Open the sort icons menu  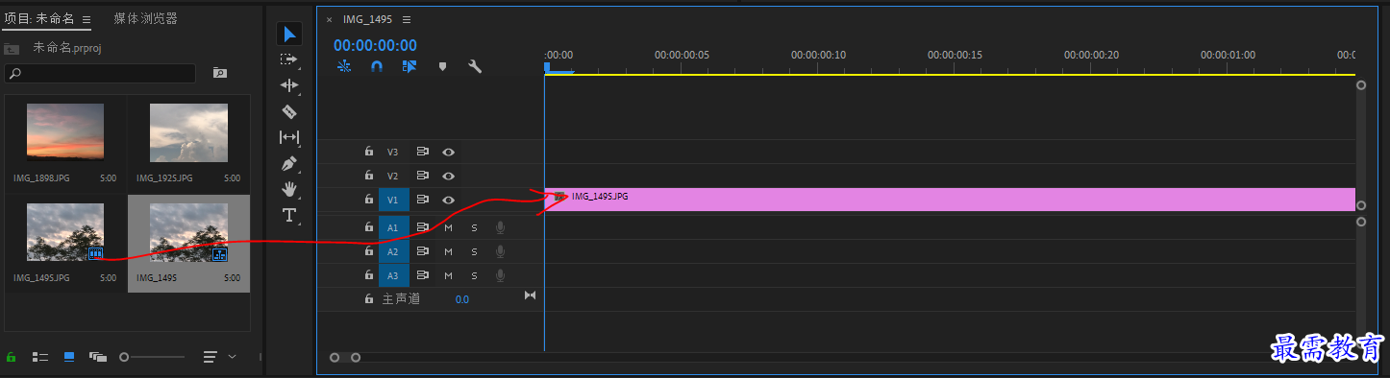(211, 357)
